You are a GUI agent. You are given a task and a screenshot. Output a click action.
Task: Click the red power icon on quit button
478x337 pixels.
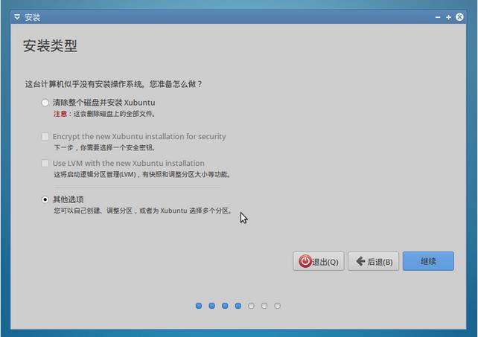[305, 261]
